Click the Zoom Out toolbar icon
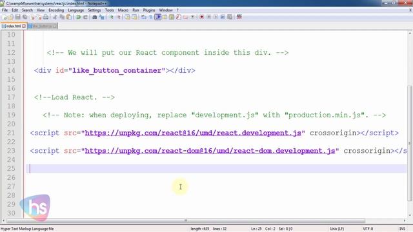 [118, 17]
